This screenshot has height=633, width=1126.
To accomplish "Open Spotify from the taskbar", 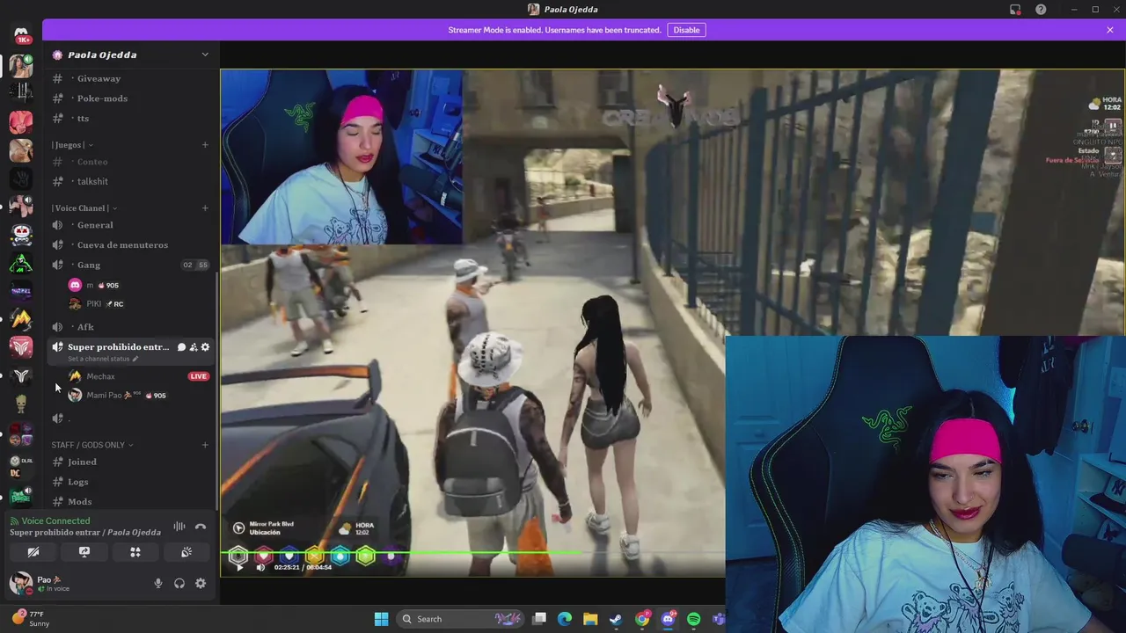I will [693, 619].
